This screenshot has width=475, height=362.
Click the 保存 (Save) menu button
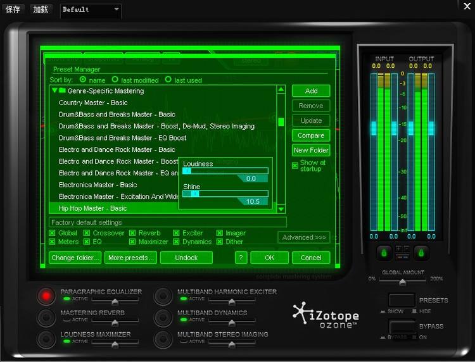[x=13, y=9]
